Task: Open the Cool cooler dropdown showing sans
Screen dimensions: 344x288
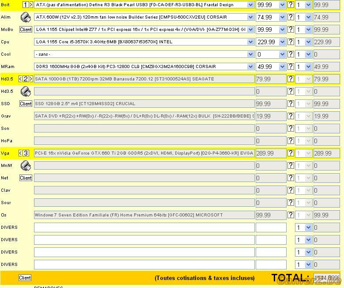Action: point(144,54)
